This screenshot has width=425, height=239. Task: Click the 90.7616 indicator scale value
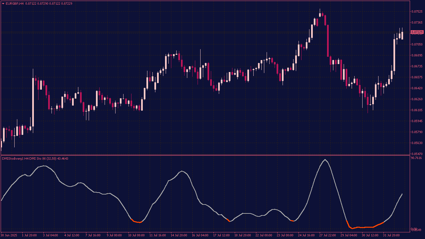[x=416, y=158]
